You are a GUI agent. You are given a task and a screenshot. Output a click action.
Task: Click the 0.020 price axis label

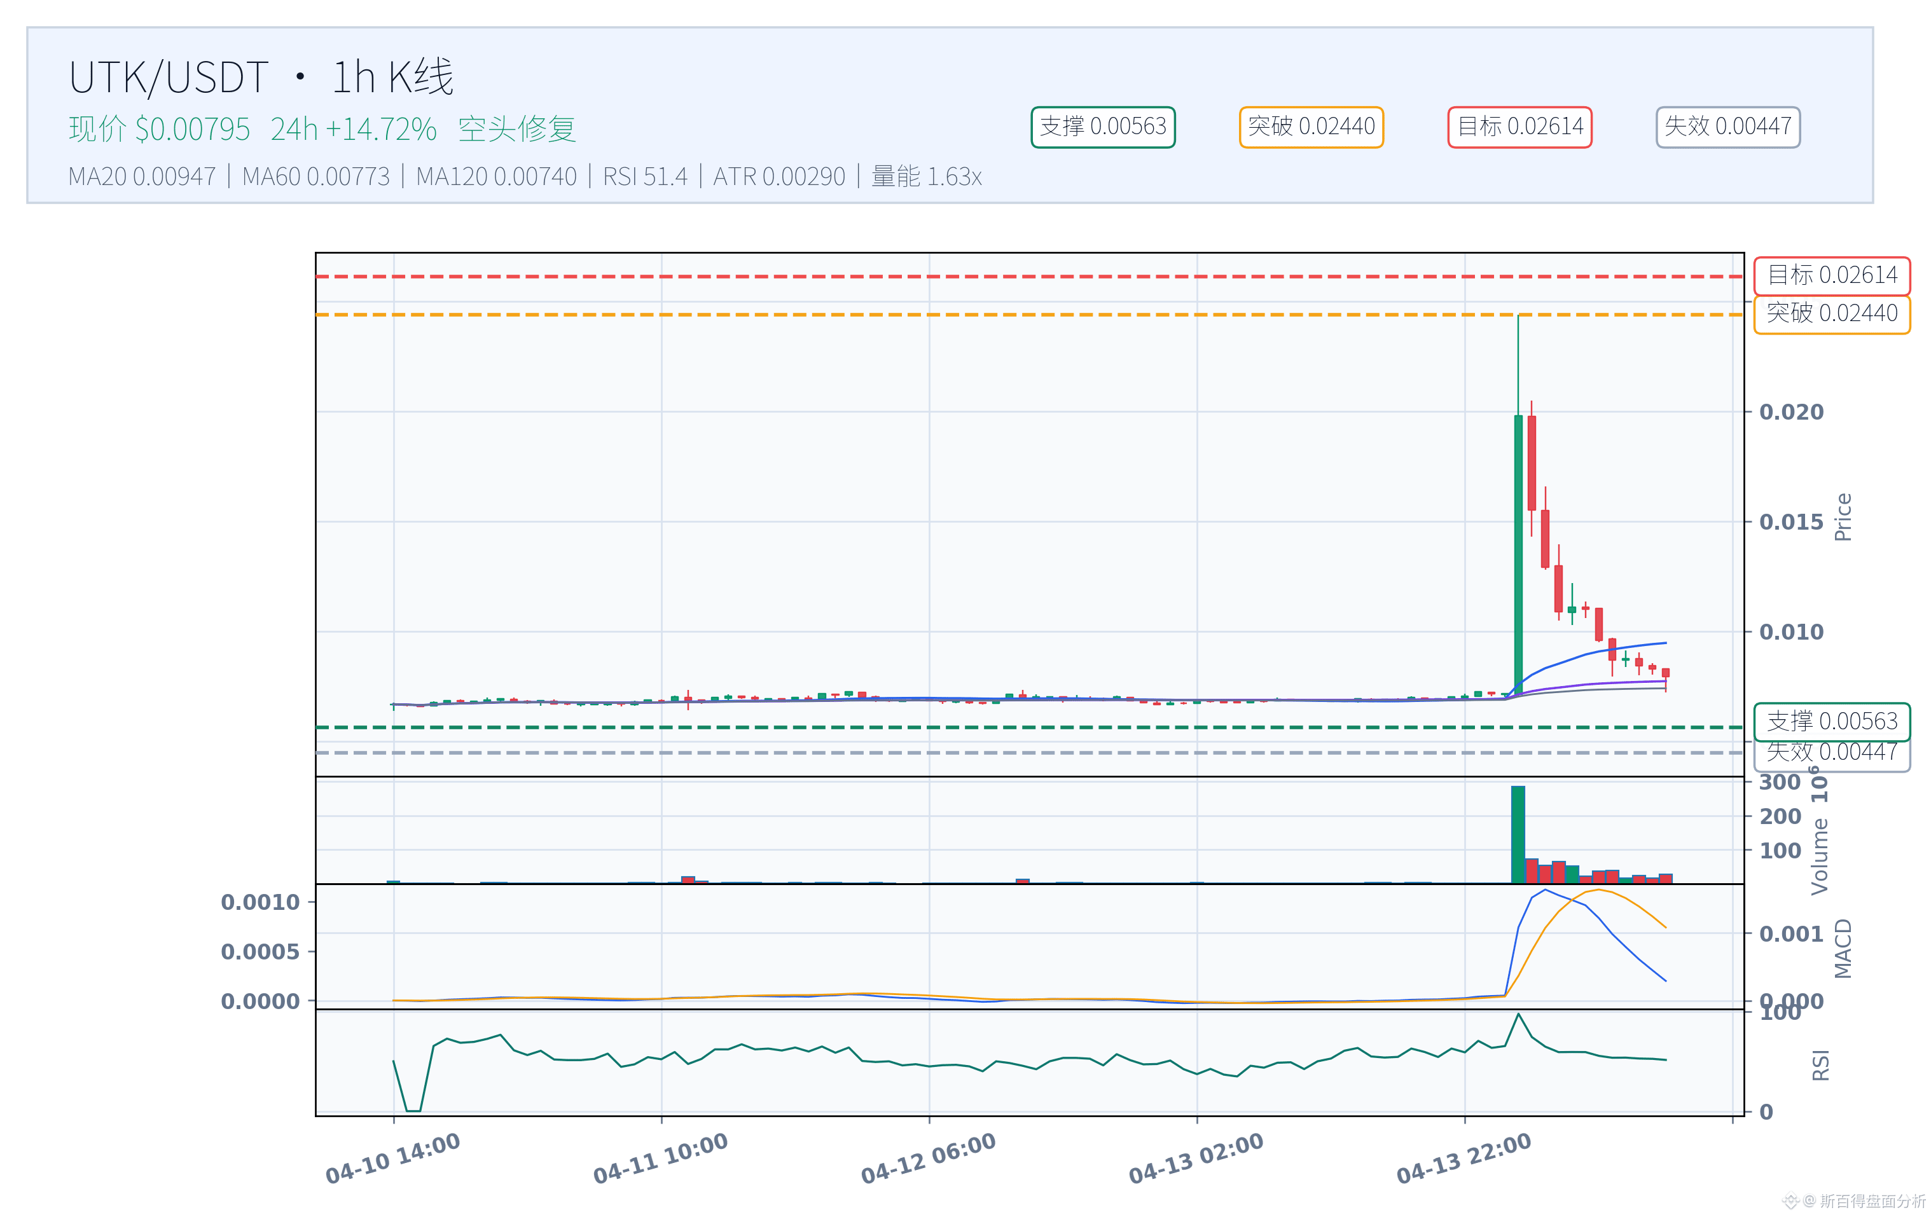tap(1792, 412)
